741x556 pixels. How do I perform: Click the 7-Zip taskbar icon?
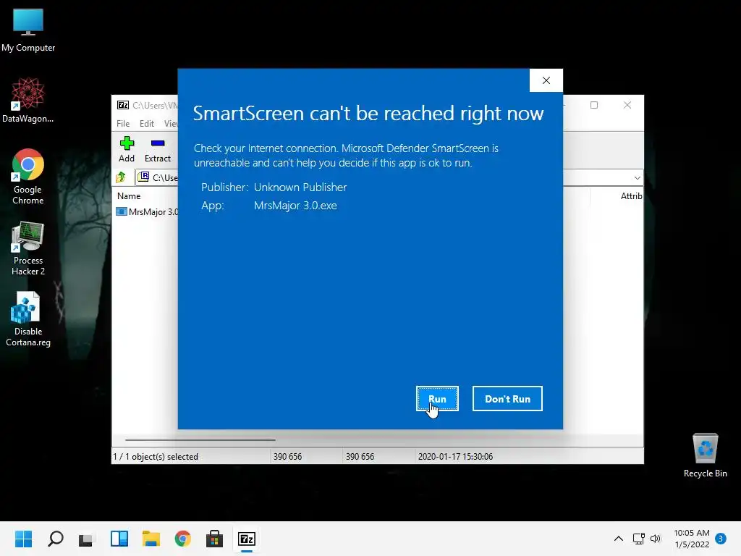(247, 539)
